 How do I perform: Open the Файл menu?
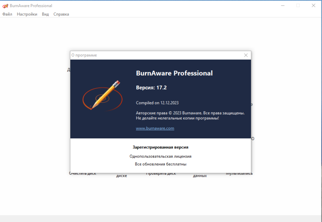7,14
